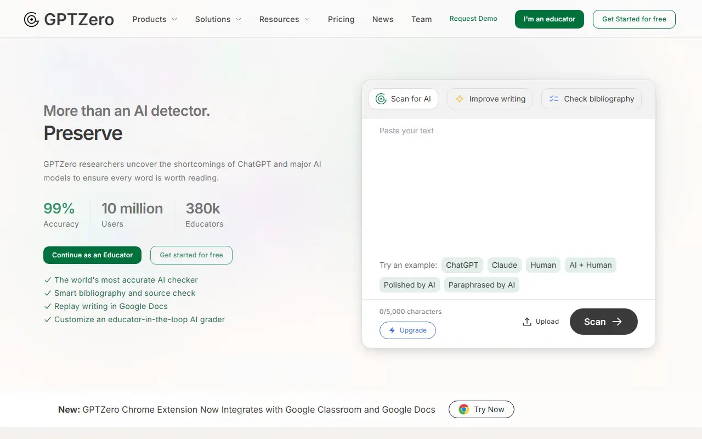The height and width of the screenshot is (439, 702).
Task: Select the Paraphrased by AI example
Action: pos(482,285)
